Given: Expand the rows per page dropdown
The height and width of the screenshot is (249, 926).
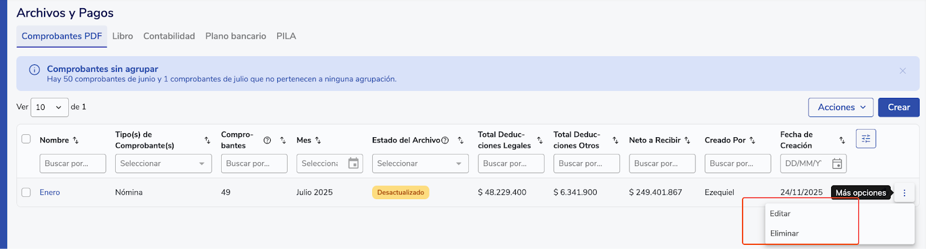Looking at the screenshot, I should point(49,107).
